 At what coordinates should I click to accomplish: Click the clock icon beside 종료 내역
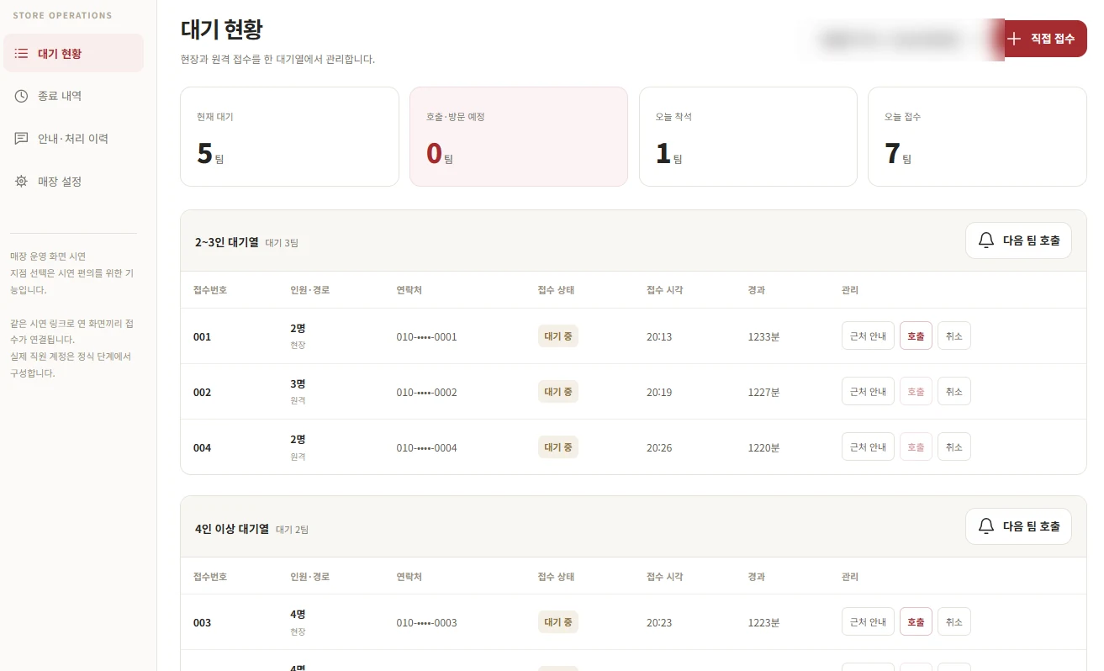click(22, 96)
